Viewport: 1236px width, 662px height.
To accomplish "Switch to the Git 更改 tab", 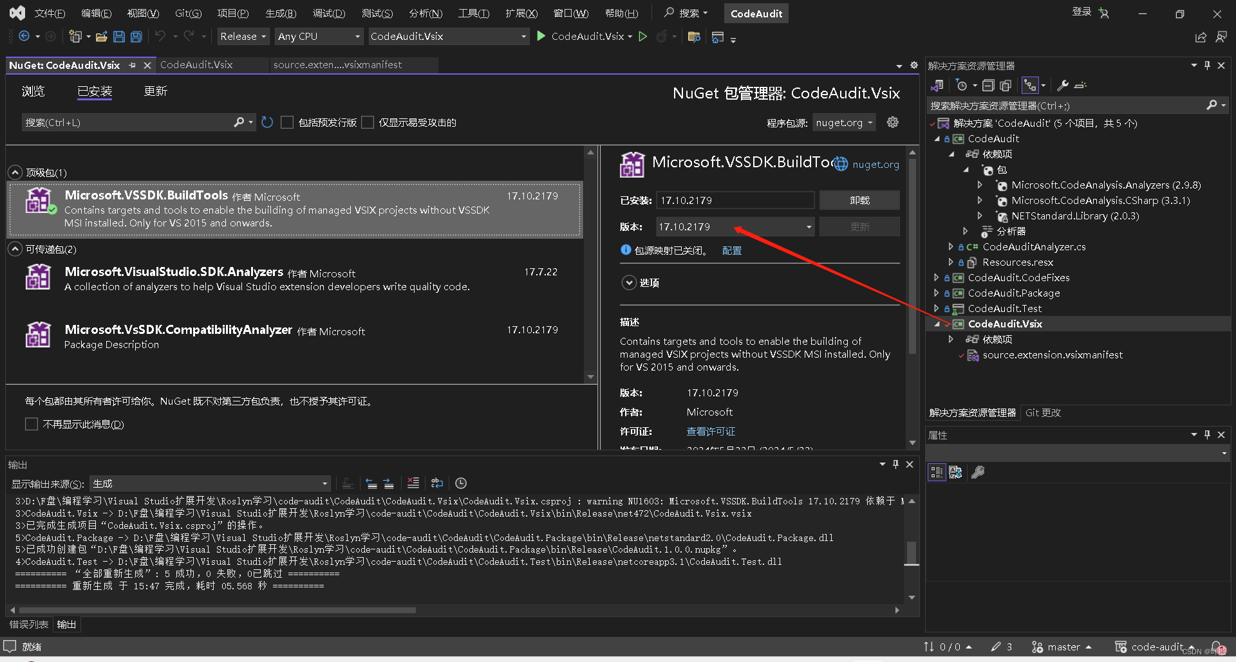I will click(1043, 412).
